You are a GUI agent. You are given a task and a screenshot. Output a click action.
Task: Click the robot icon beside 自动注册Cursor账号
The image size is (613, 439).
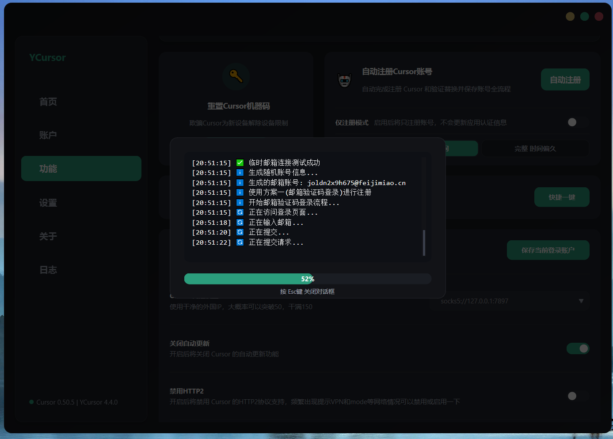344,80
